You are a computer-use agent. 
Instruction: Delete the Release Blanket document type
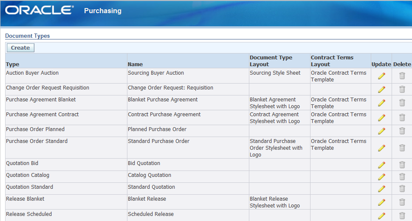(402, 202)
